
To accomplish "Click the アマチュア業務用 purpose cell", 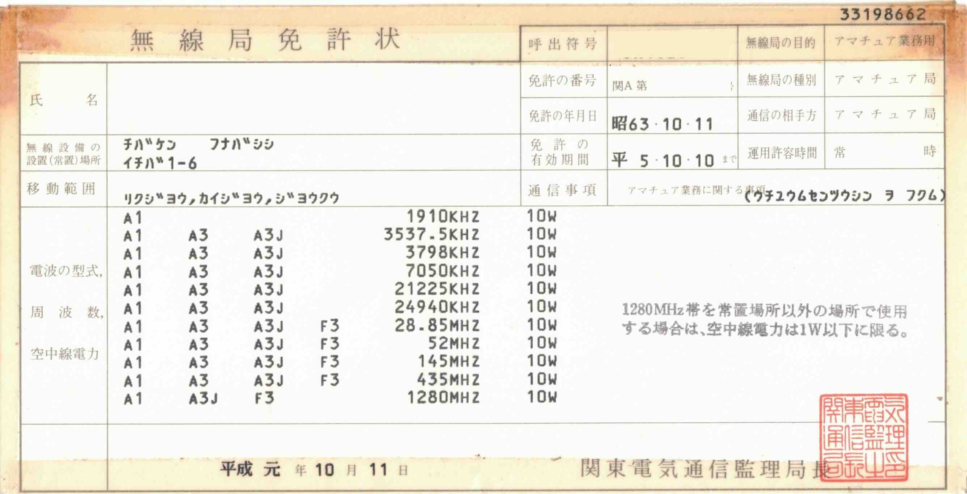I will pyautogui.click(x=884, y=42).
